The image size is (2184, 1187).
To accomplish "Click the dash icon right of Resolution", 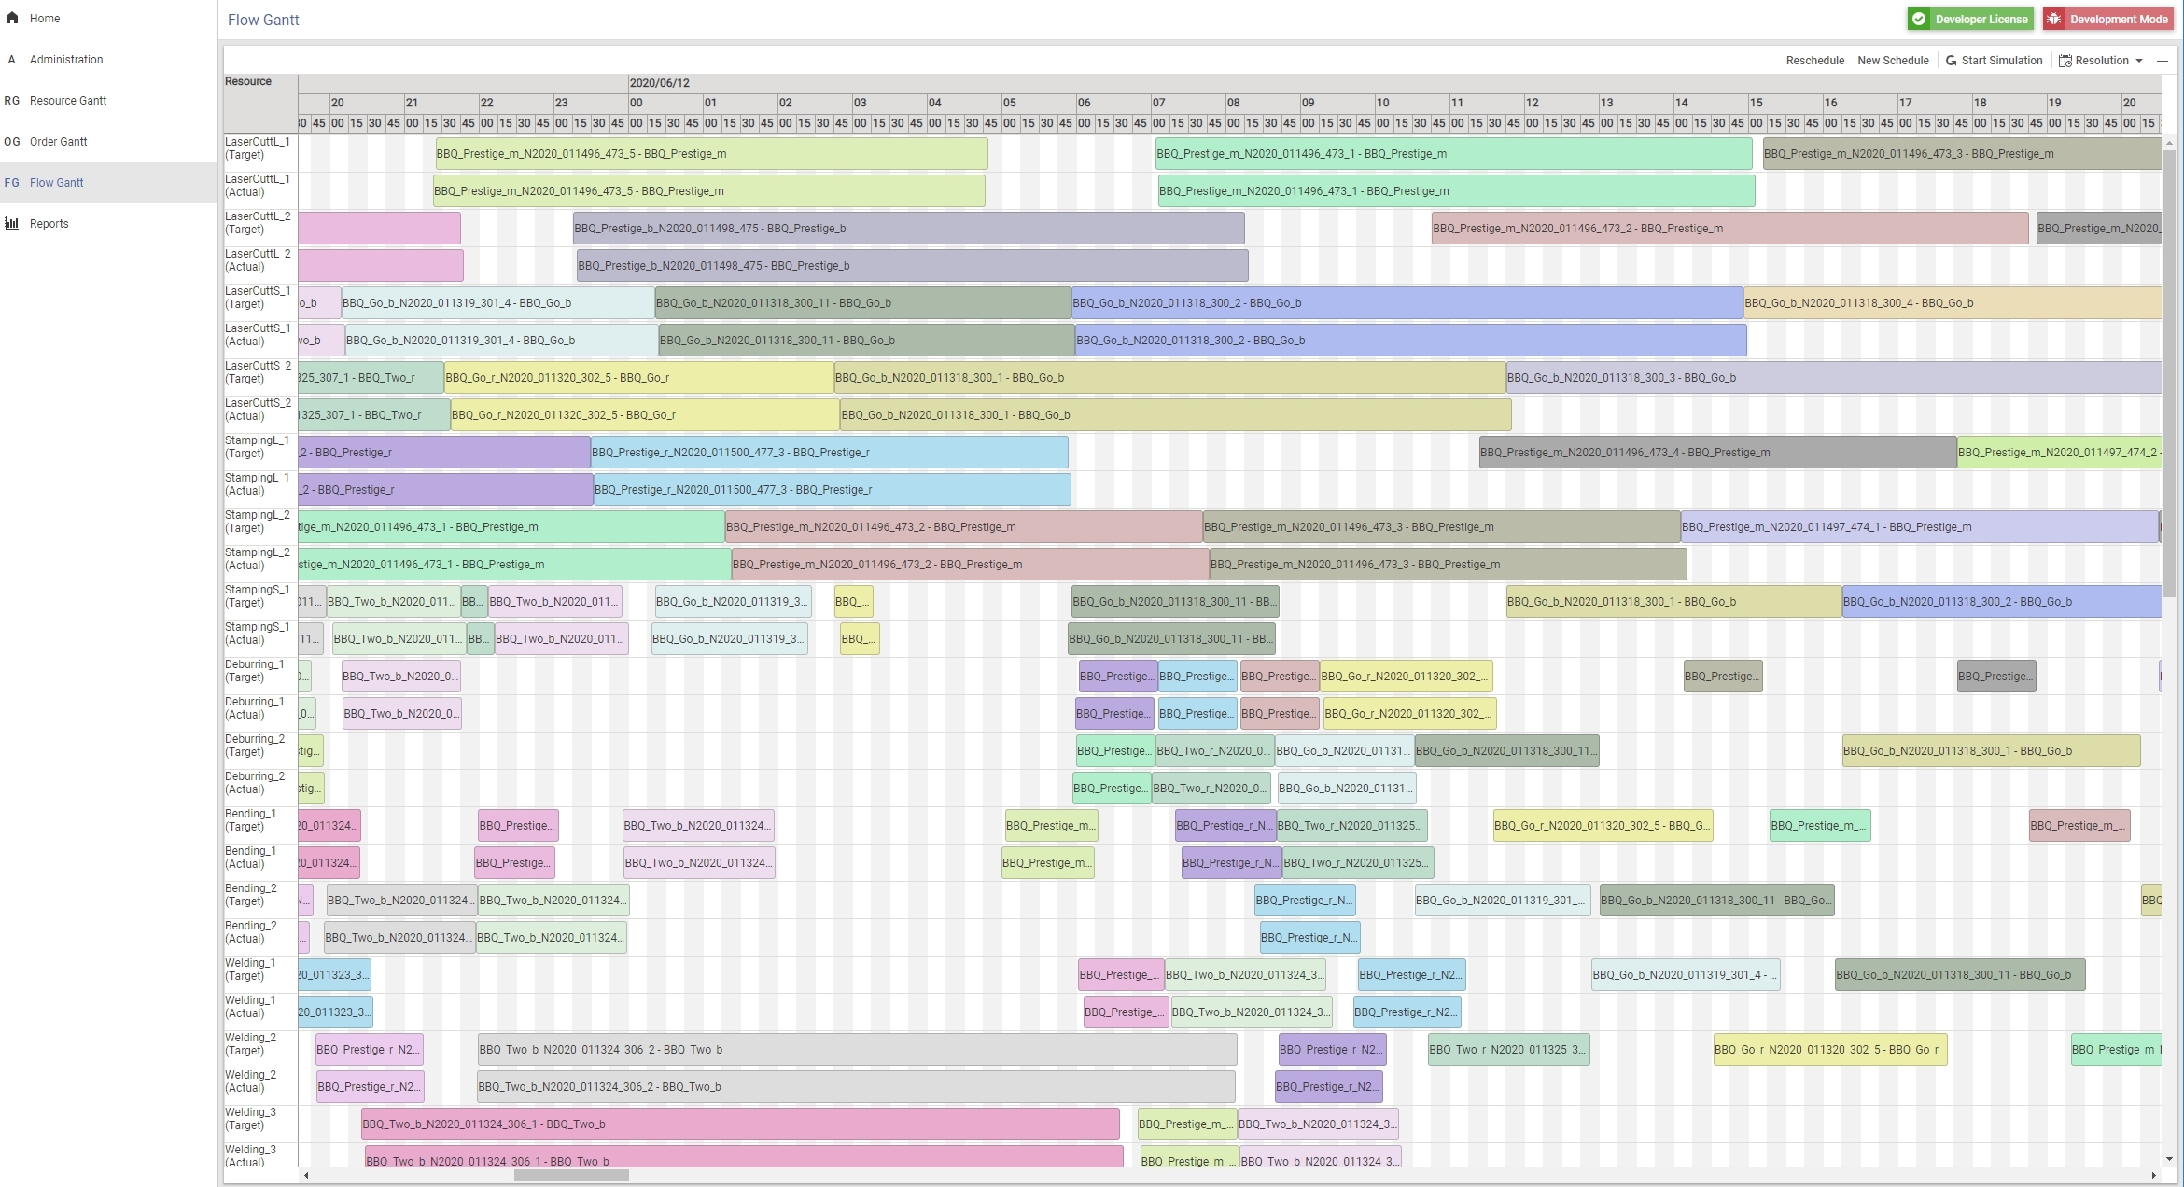I will click(x=2162, y=61).
